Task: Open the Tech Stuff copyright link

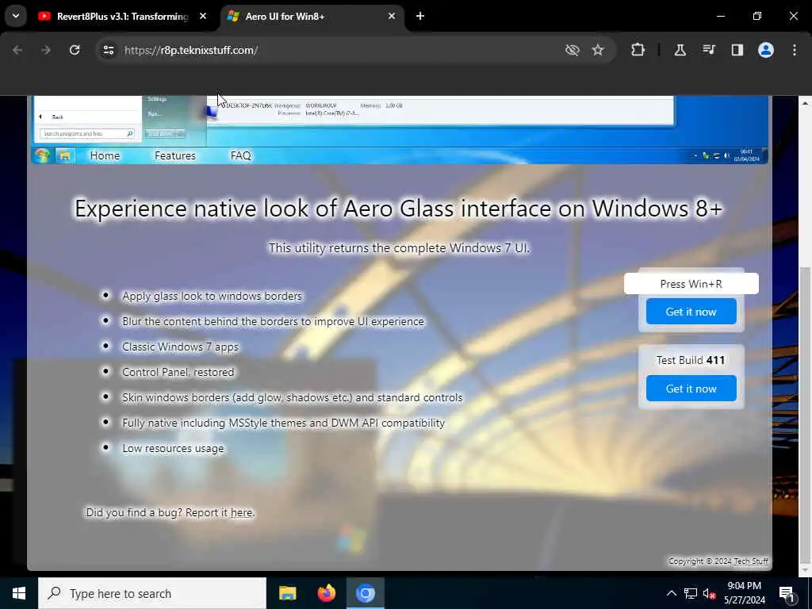Action: tap(750, 561)
